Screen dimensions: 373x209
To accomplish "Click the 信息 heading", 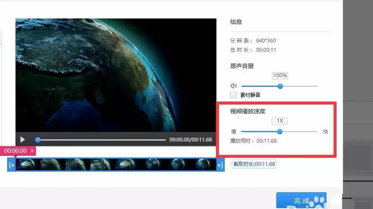I will [236, 22].
